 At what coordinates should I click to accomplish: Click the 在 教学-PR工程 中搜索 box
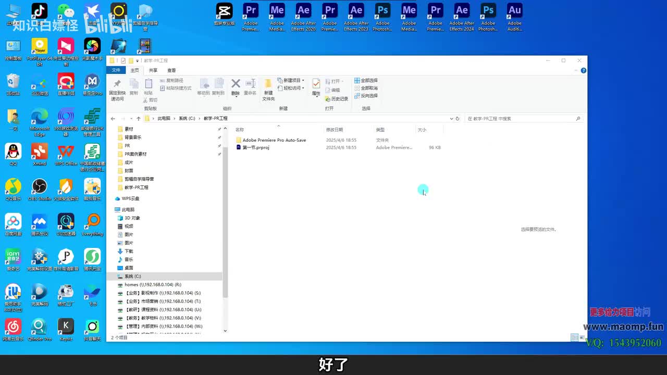523,119
